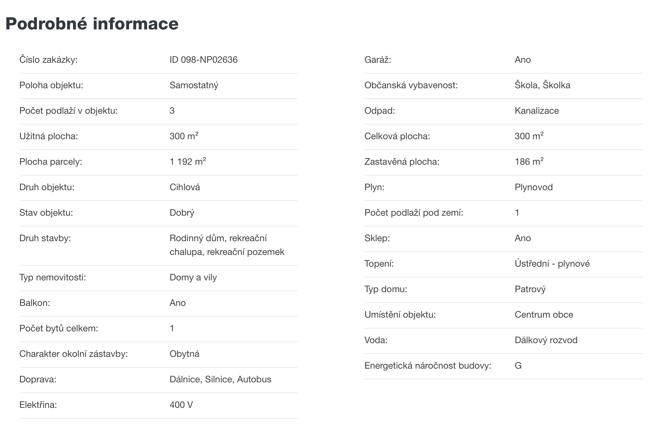
Task: Select the Užitná plocha 300 m² value
Action: tap(184, 136)
